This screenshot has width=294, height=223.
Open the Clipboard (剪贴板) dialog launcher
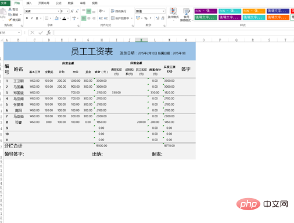tap(21, 26)
